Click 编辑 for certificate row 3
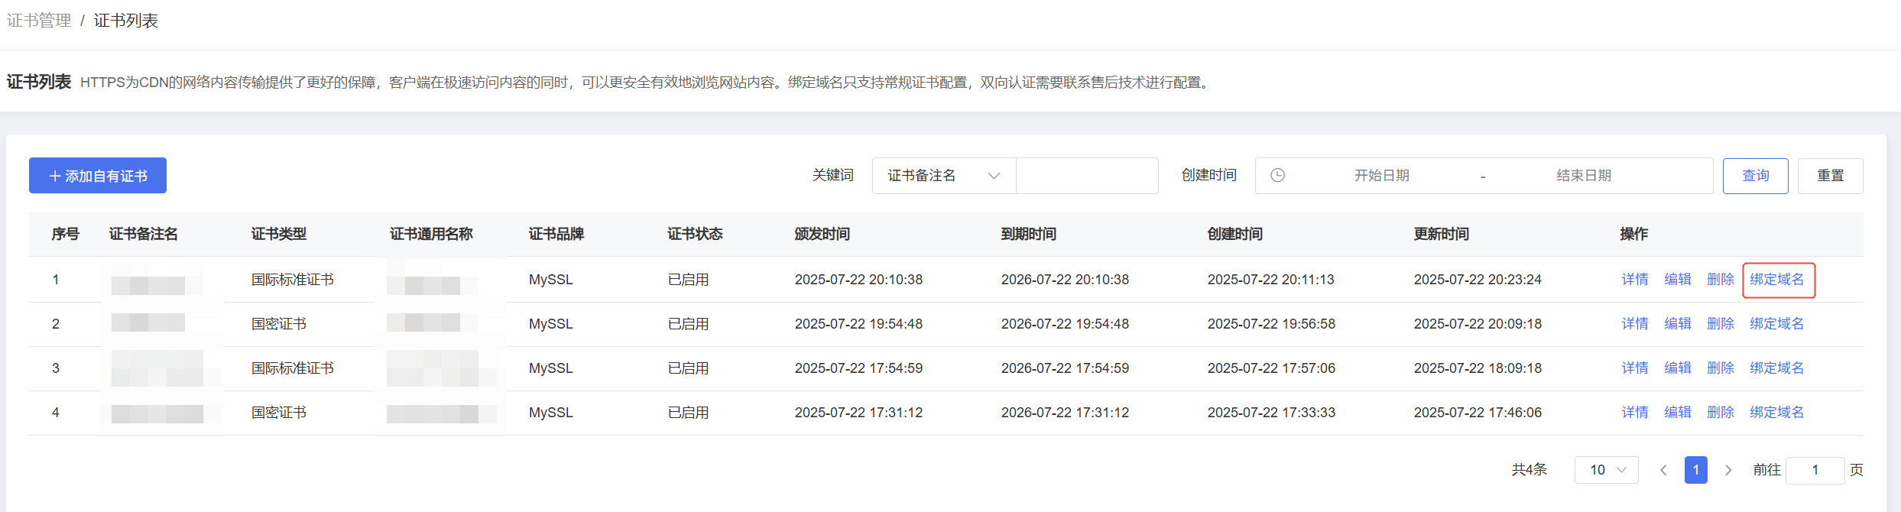1901x512 pixels. click(x=1678, y=368)
